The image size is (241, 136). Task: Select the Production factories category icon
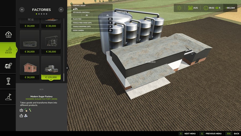(x=9, y=50)
